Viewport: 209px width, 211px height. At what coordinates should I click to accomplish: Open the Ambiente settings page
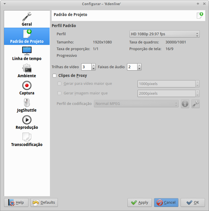point(27,71)
